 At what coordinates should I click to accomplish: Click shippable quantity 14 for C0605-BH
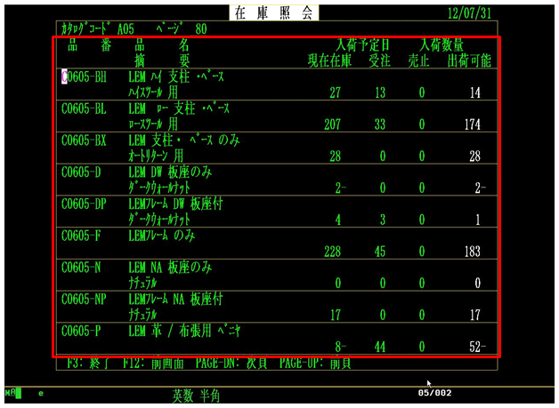pyautogui.click(x=475, y=93)
